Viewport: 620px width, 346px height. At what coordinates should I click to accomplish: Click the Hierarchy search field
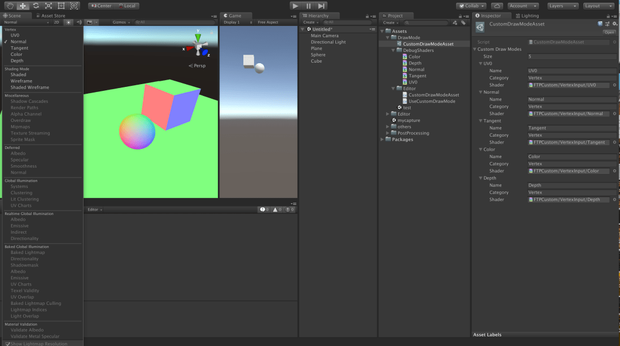[346, 21]
